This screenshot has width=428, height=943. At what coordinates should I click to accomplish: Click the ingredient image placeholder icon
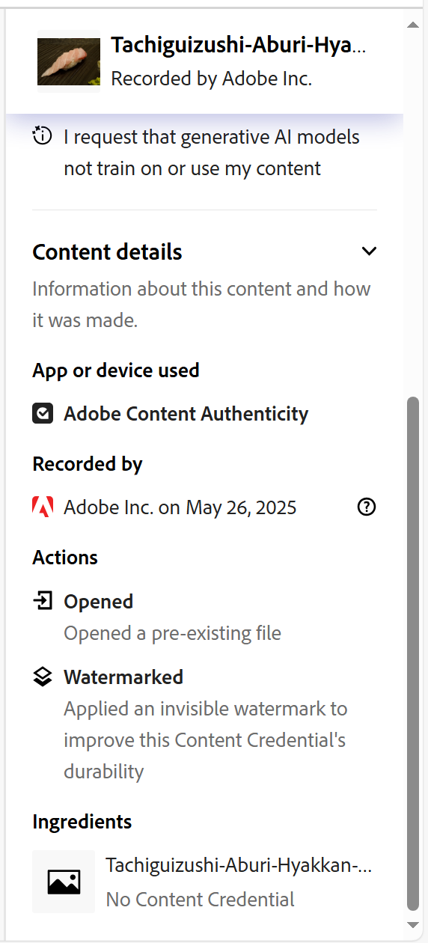[64, 882]
